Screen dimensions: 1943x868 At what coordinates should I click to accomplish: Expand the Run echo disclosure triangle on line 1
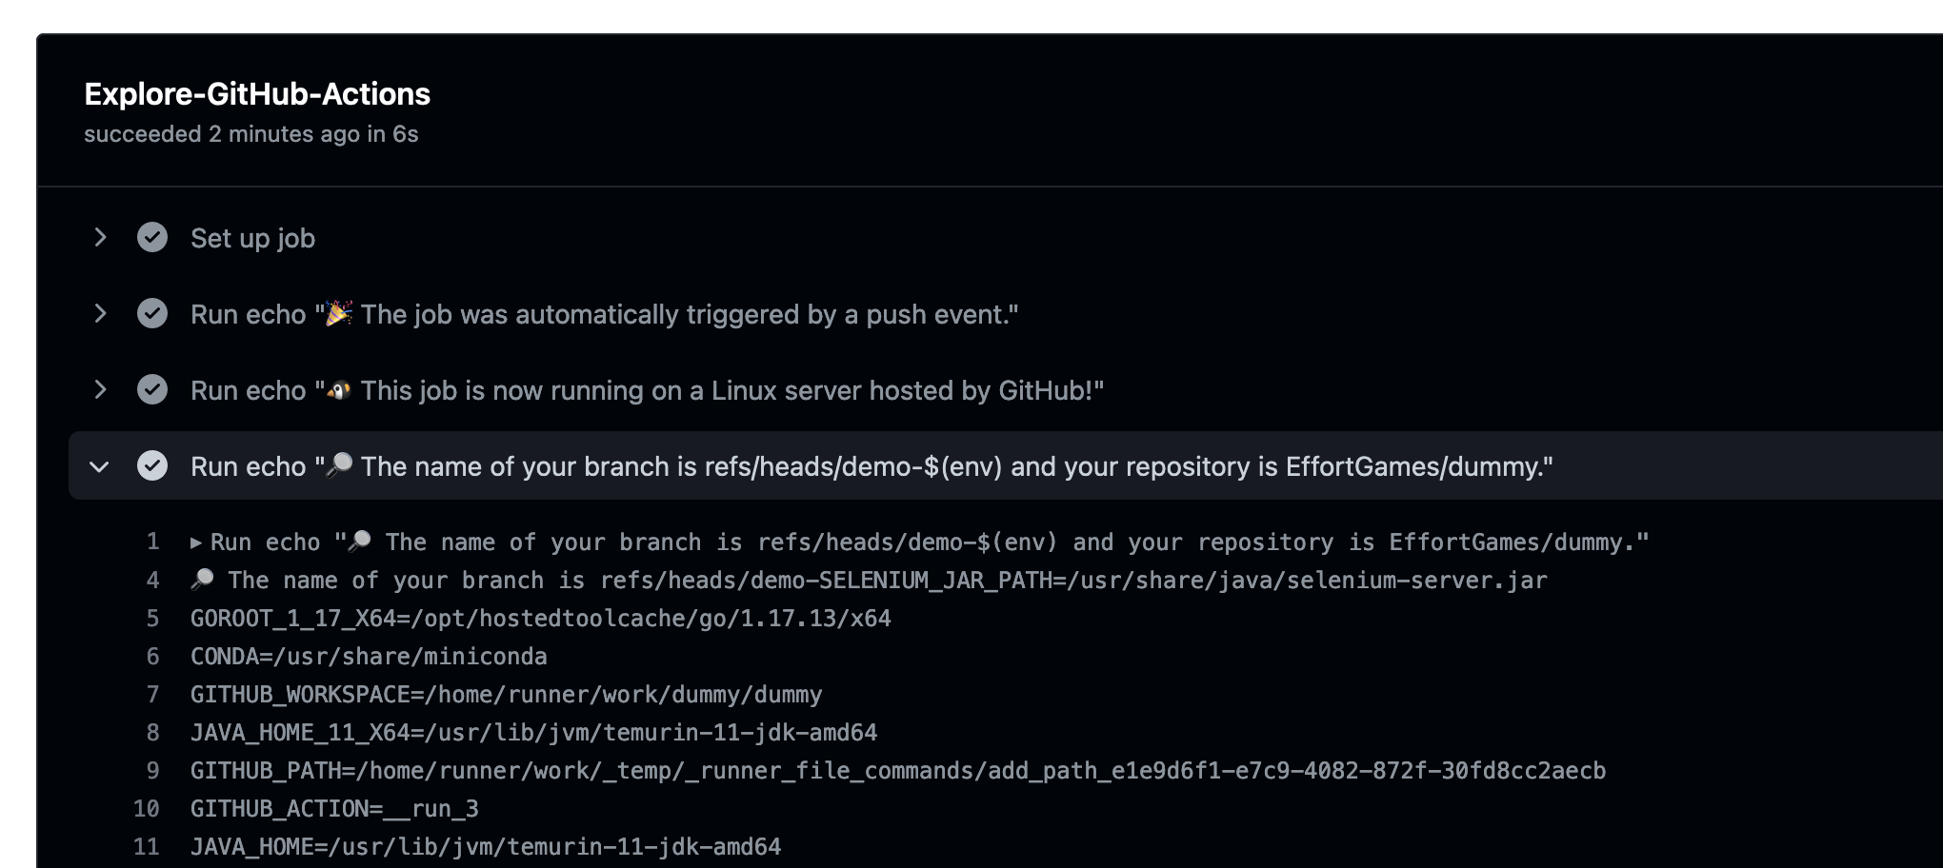coord(196,542)
